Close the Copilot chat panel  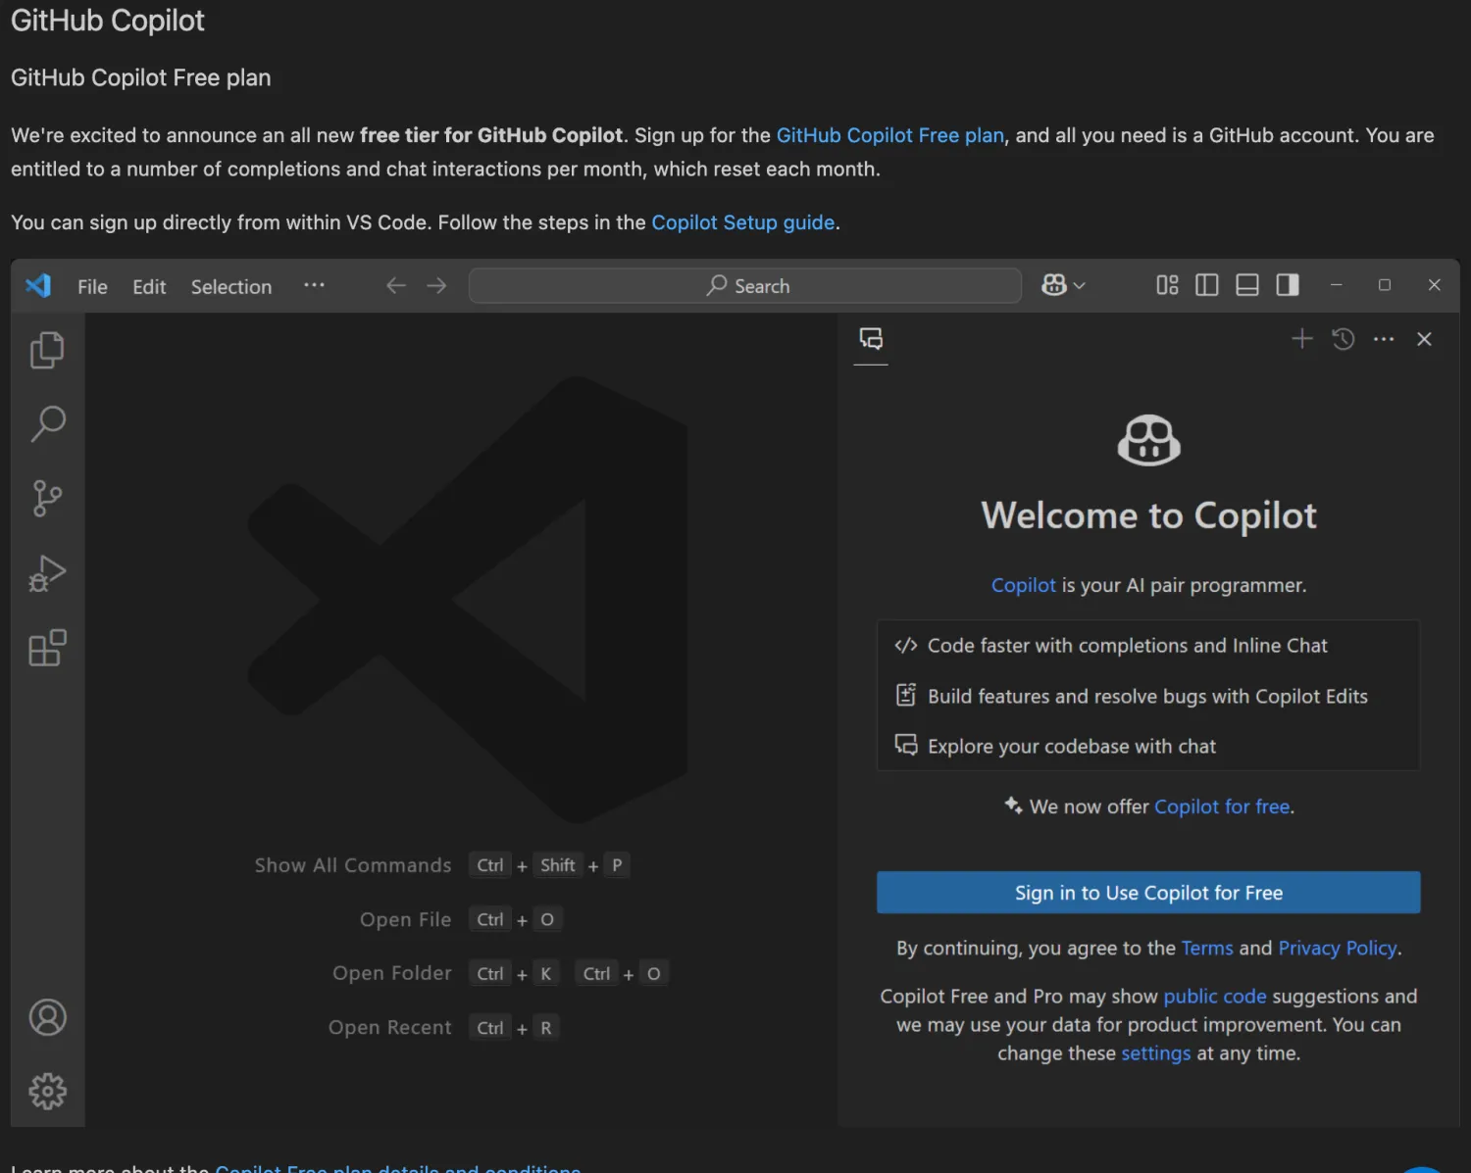point(1424,339)
